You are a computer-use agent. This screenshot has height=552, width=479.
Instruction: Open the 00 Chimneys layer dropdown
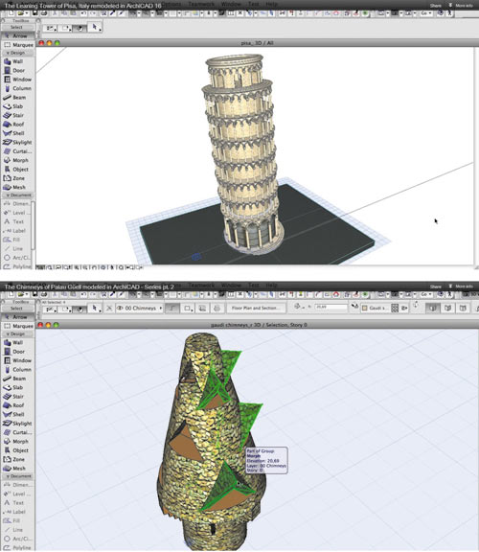pos(140,308)
